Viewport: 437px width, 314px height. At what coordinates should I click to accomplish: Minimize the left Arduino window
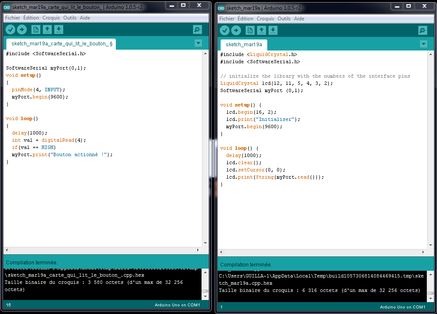pos(172,5)
